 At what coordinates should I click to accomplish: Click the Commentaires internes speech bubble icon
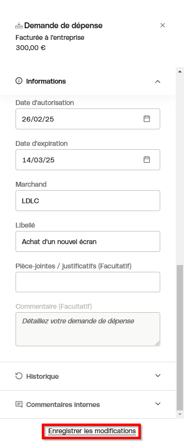pos(19,404)
